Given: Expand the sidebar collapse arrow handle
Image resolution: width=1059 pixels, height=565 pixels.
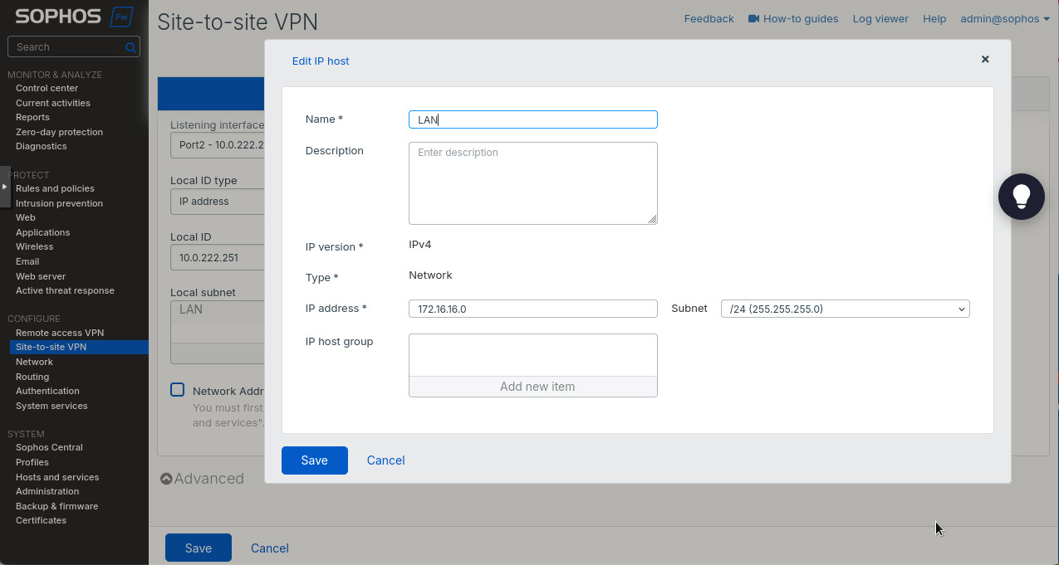Looking at the screenshot, I should 4,187.
